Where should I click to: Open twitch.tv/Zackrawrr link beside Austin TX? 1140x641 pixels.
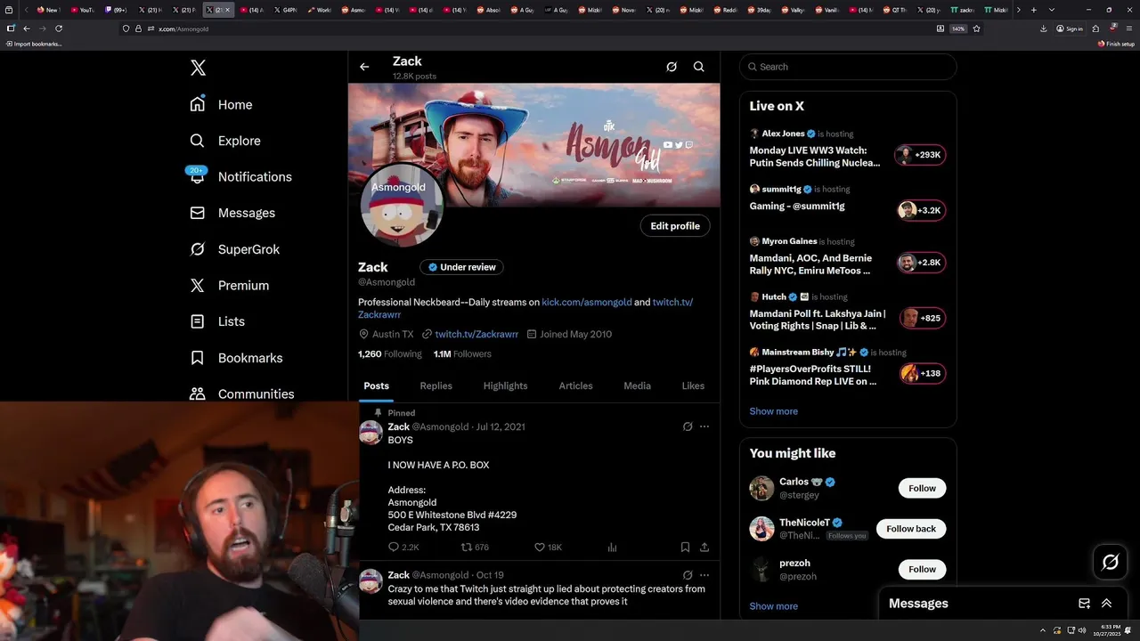click(x=476, y=334)
